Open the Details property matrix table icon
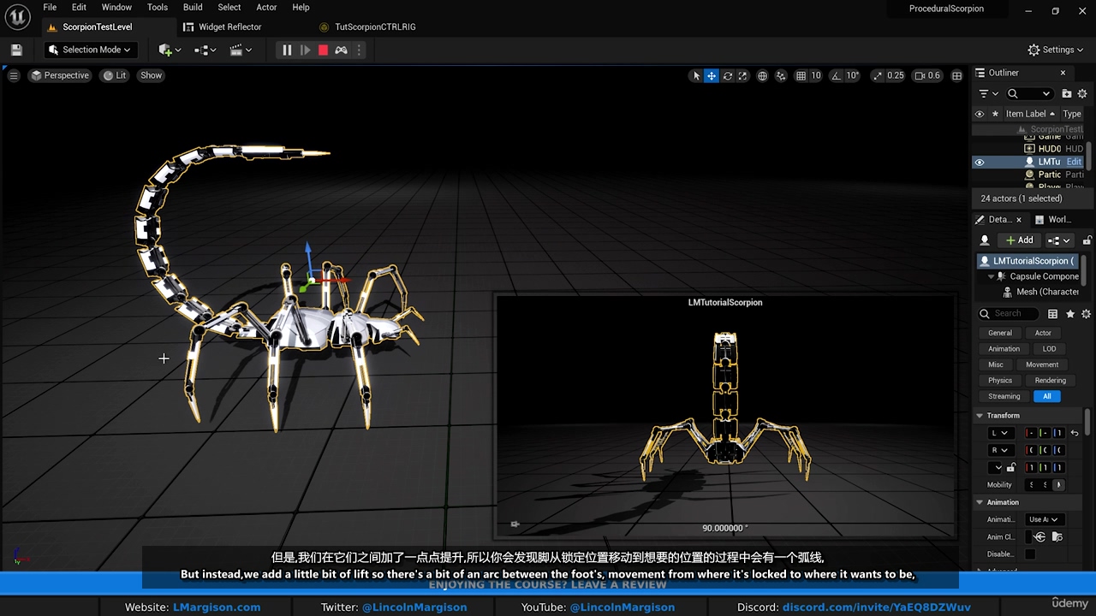1096x616 pixels. click(1052, 314)
